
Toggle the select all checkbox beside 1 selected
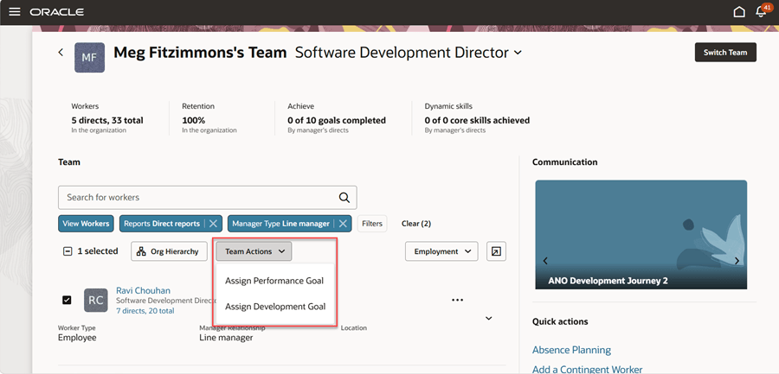(x=67, y=251)
